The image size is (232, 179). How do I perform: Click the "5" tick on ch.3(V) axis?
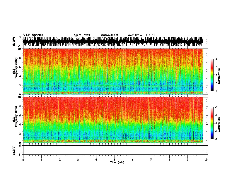pos(20,146)
